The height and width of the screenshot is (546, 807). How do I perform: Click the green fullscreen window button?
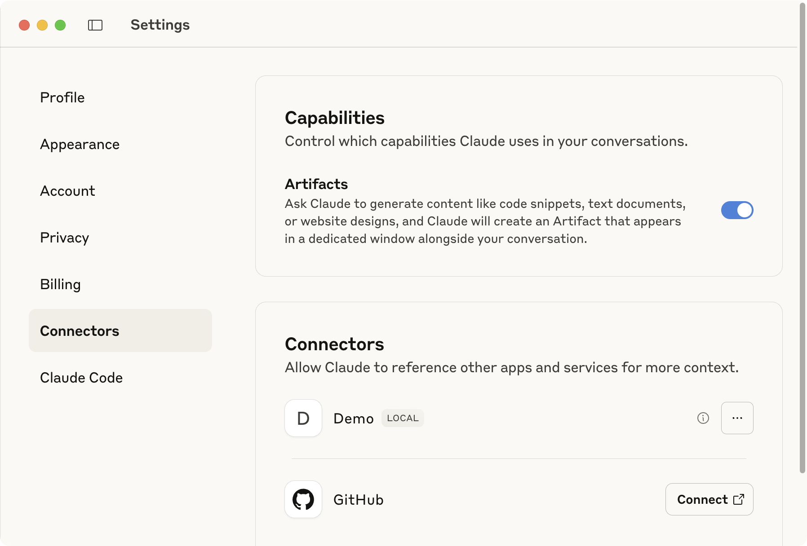tap(60, 25)
